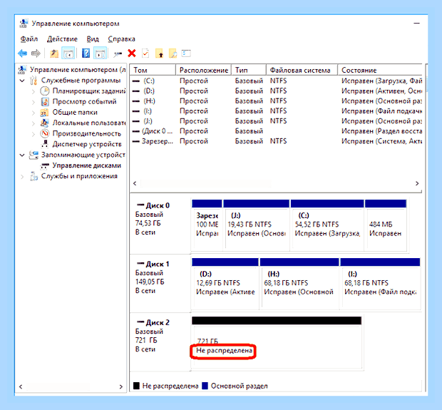Click the Back arrow toolbar icon
Viewport: 442px width, 410px height.
[x=23, y=53]
